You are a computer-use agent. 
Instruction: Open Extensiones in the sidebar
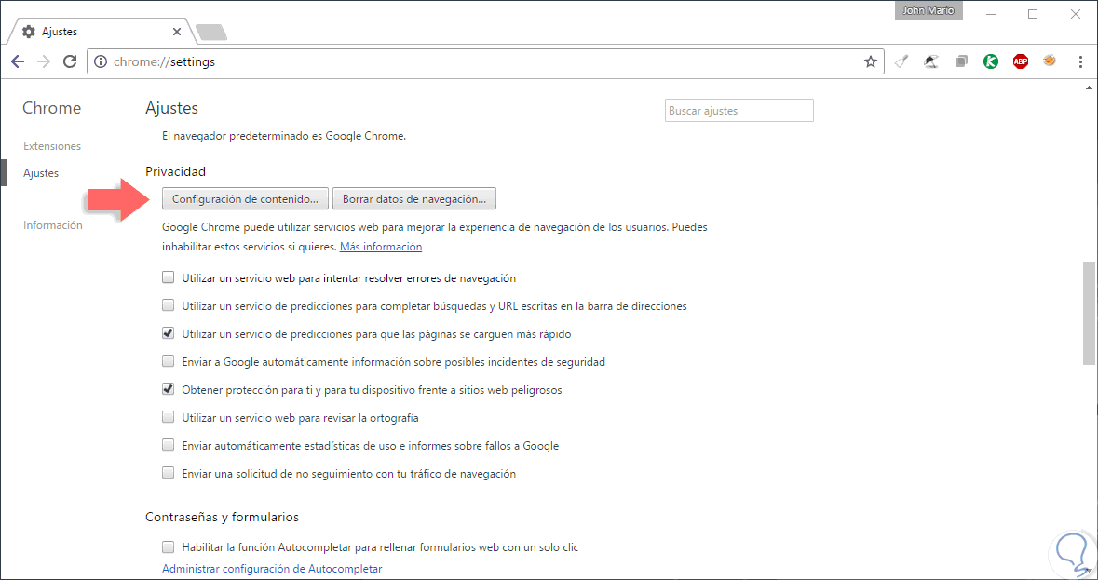point(52,146)
